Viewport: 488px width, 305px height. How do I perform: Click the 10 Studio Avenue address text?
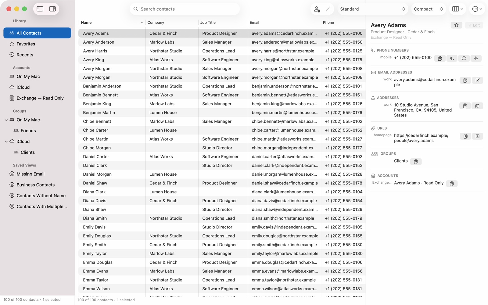pos(423,110)
